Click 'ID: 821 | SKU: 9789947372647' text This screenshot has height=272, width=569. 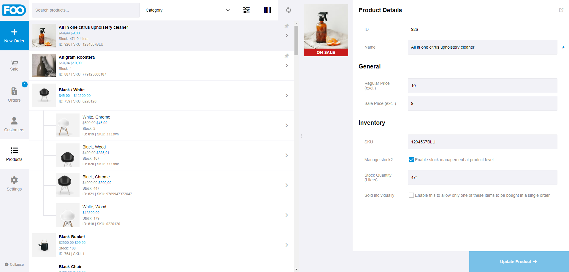tap(107, 194)
